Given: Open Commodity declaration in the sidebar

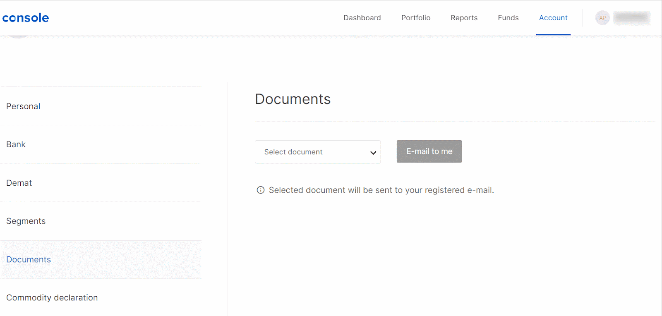Looking at the screenshot, I should click(101, 298).
